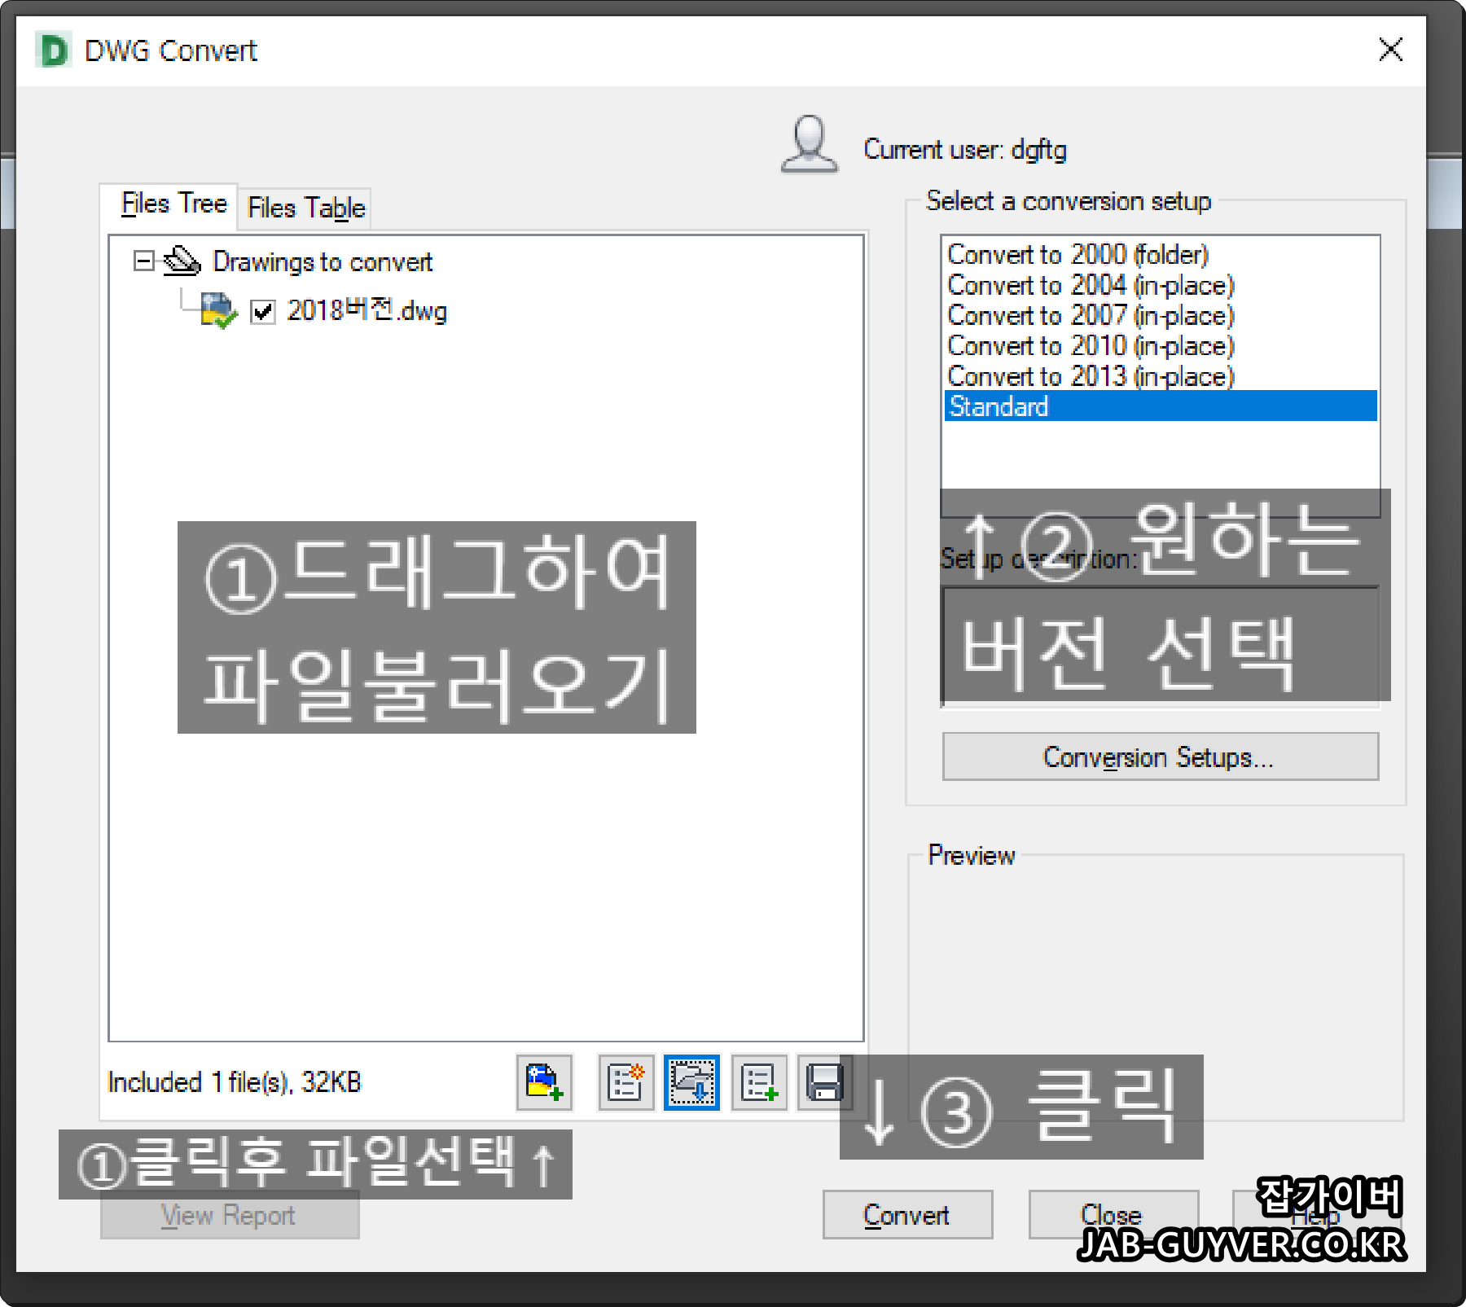Click the Close button
Image resolution: width=1466 pixels, height=1307 pixels.
1113,1214
